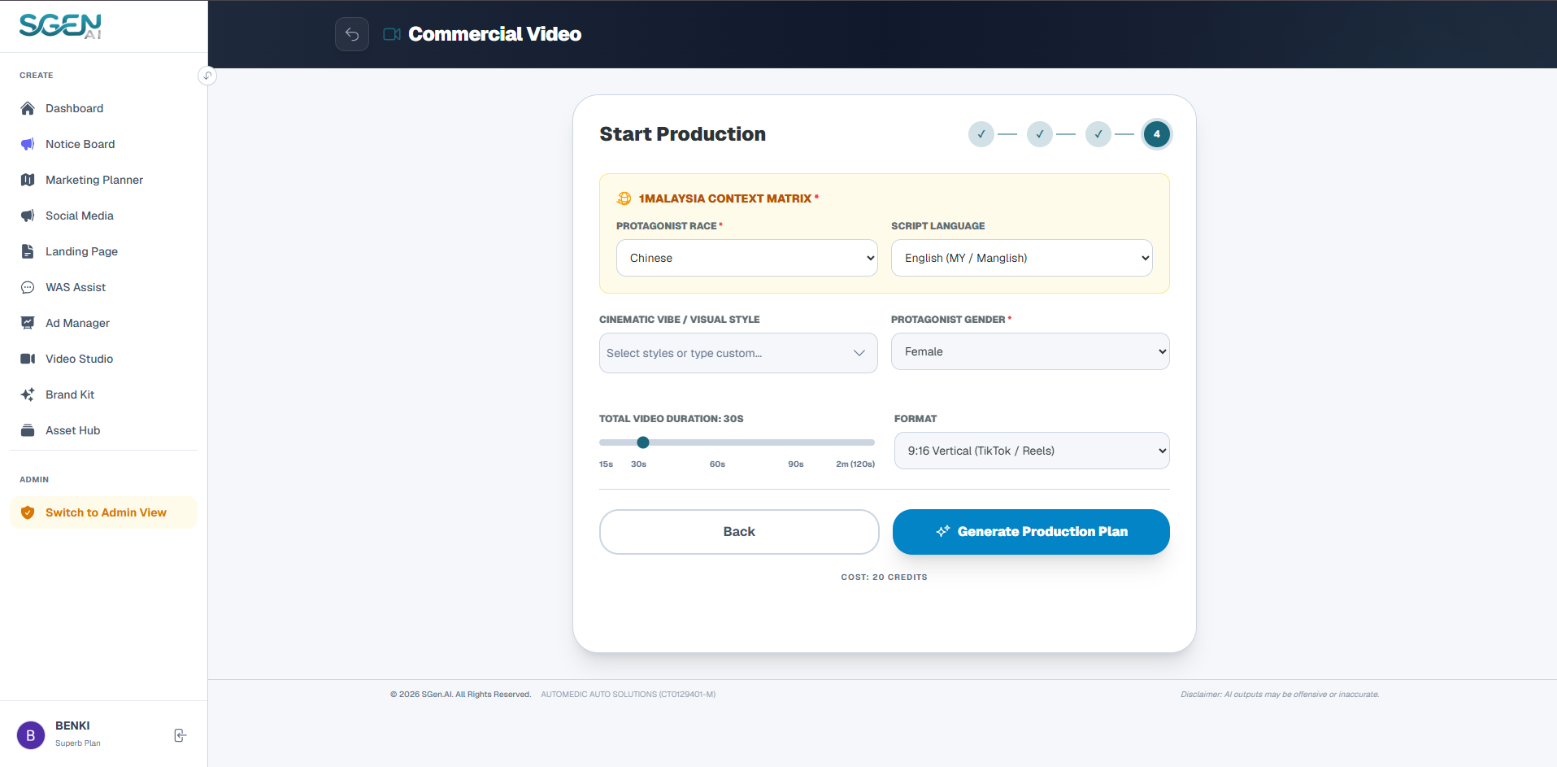Click the 1Malaysia Context Matrix globe icon
This screenshot has width=1557, height=767.
tap(624, 198)
